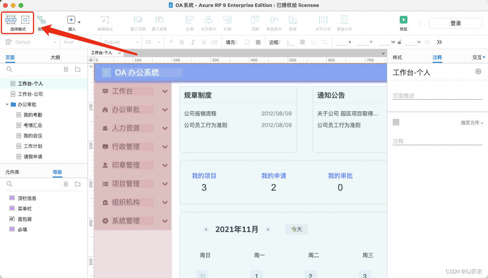The width and height of the screenshot is (488, 278).
Task: Click the Edit Anchor Points (编辑锚点) tool
Action: (x=105, y=20)
